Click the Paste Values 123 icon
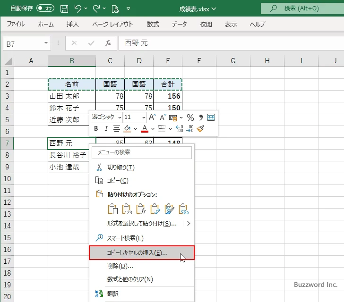The image size is (344, 302). 127,209
